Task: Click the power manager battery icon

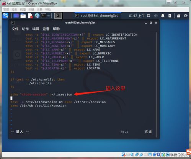Action: pos(170,16)
